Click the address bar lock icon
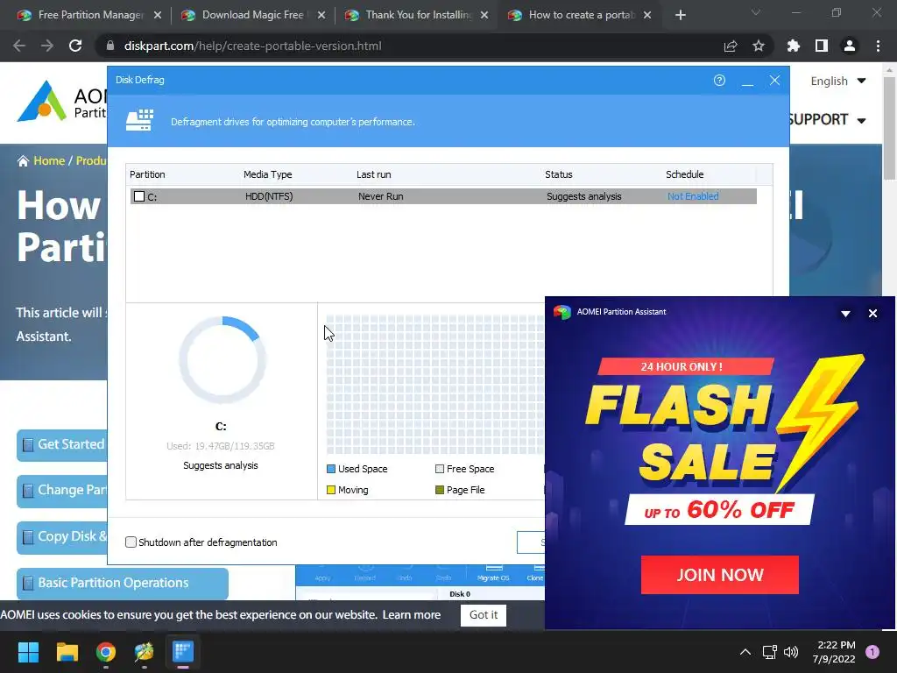This screenshot has height=673, width=897. click(110, 46)
